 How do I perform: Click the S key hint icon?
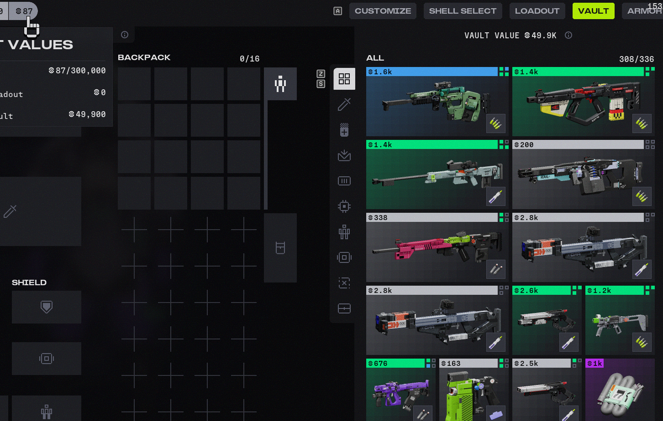click(x=321, y=84)
